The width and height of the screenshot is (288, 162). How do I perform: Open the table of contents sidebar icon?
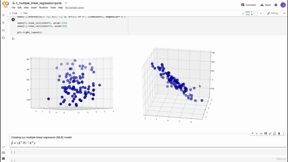click(3, 15)
